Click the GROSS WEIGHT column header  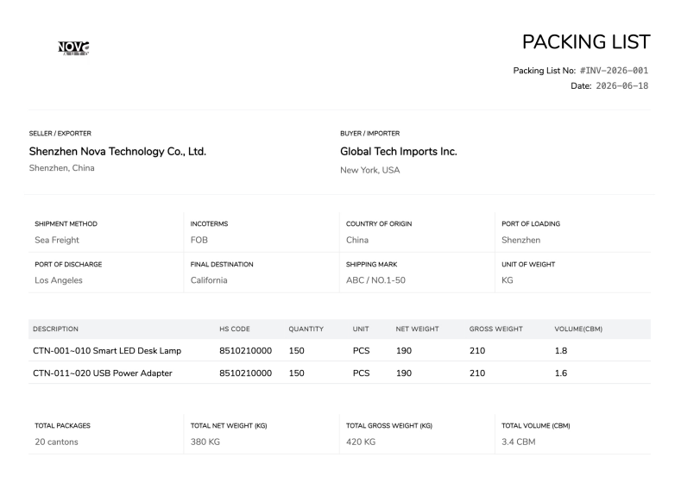click(x=495, y=329)
